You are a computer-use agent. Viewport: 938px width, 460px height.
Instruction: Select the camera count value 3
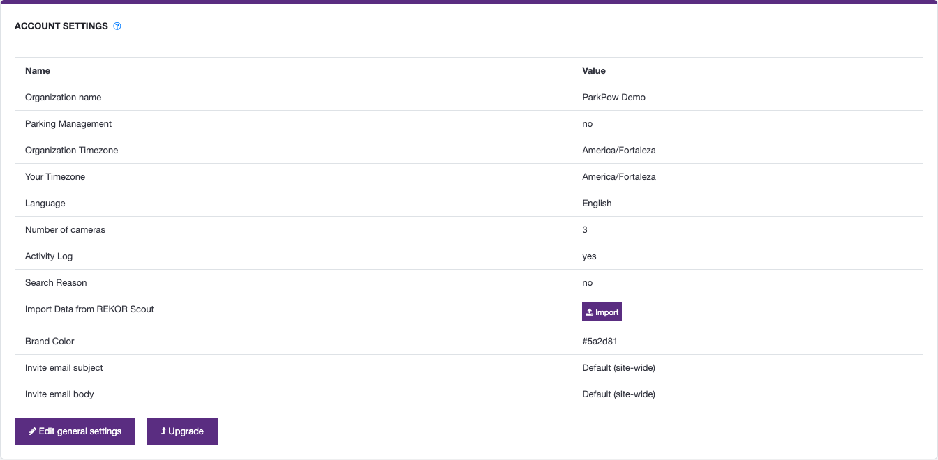[x=585, y=230]
